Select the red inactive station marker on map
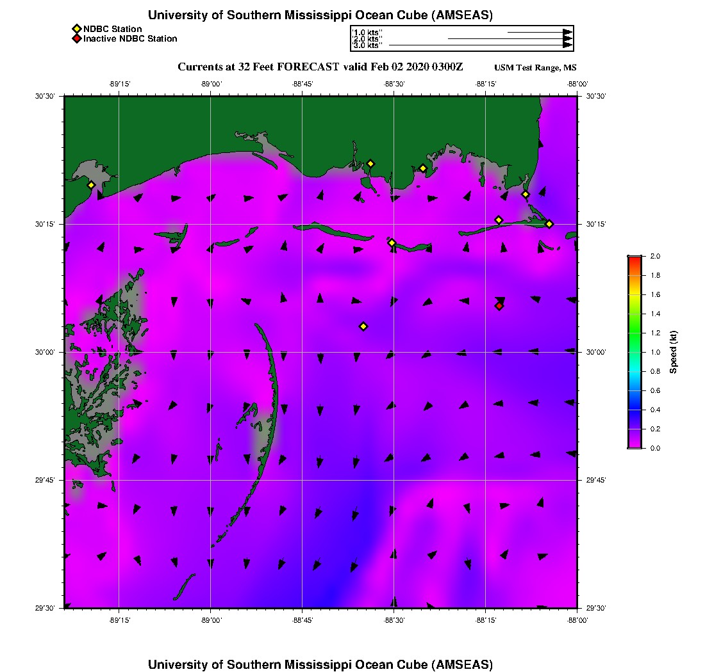The image size is (705, 672). click(x=499, y=306)
